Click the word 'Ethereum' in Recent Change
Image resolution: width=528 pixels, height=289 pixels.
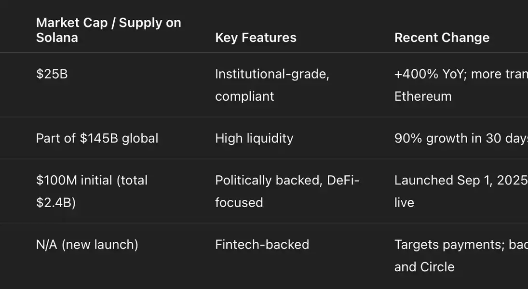tap(423, 96)
